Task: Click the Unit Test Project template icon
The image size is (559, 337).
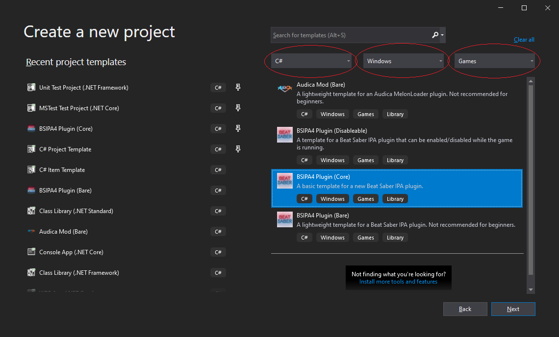Action: pos(31,87)
